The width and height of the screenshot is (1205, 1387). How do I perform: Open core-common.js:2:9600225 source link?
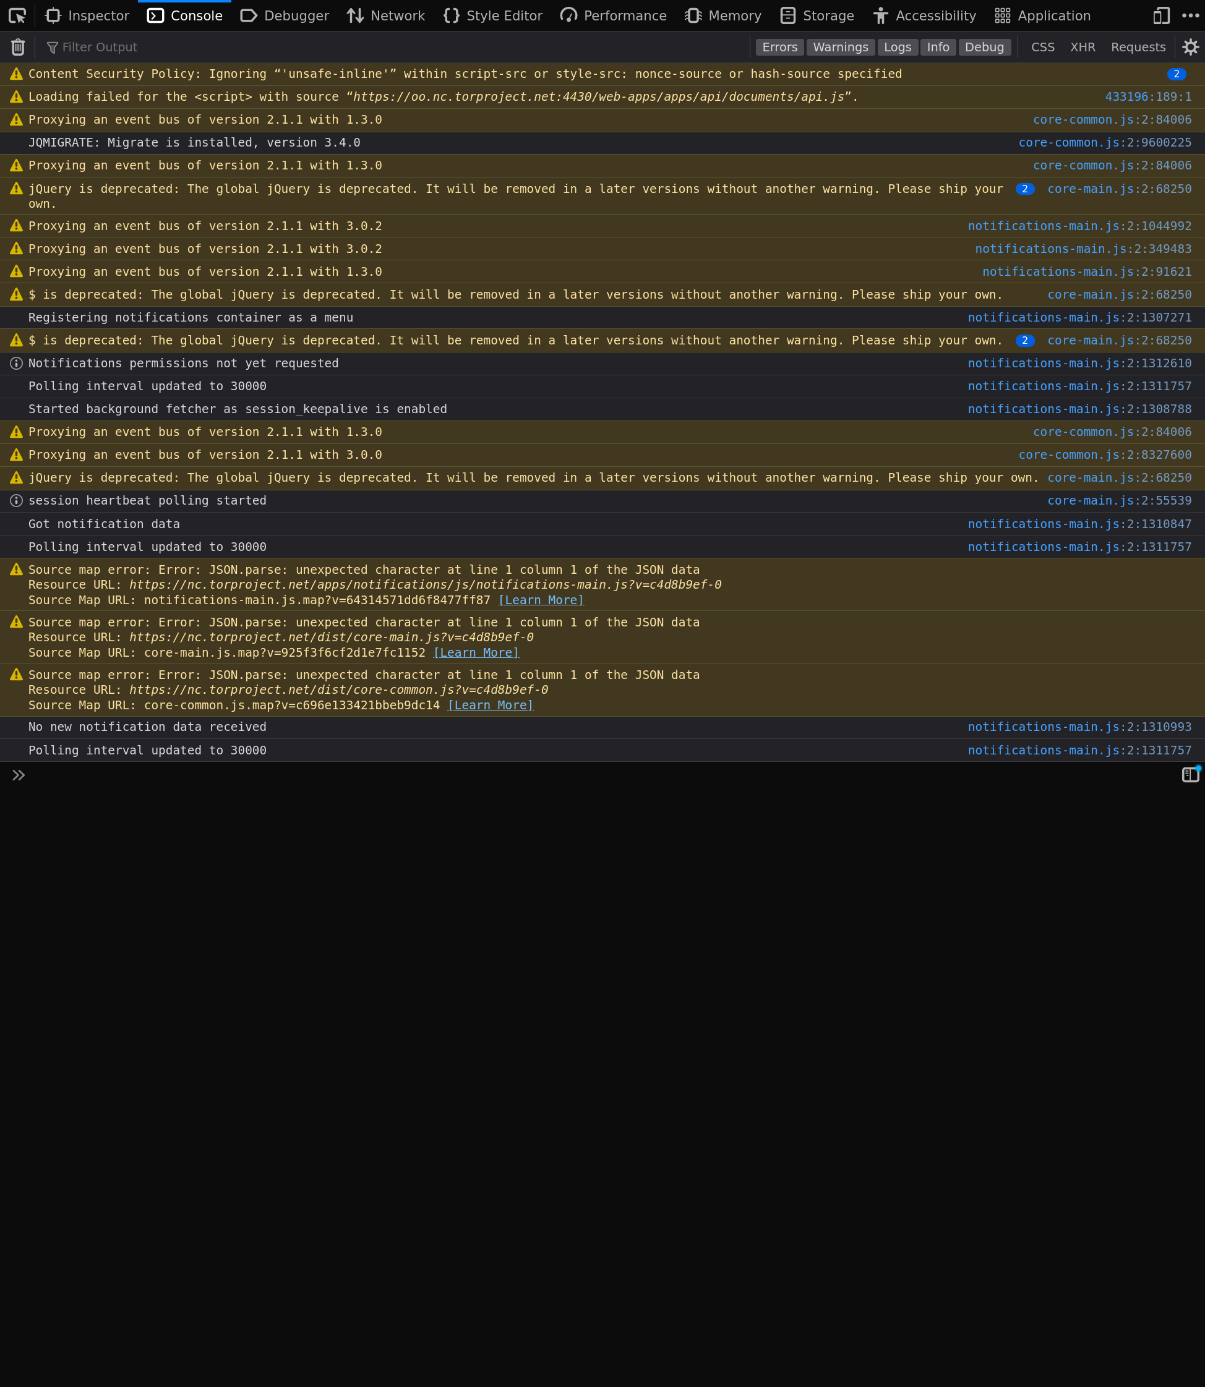1105,142
